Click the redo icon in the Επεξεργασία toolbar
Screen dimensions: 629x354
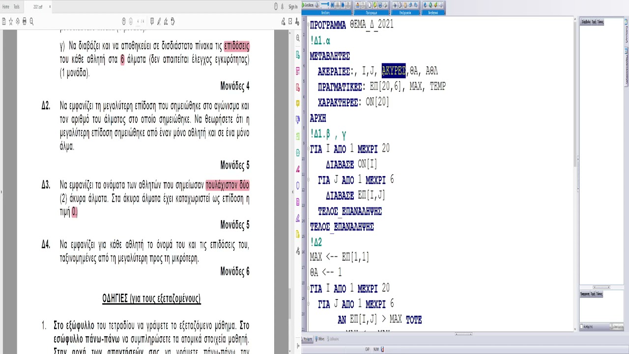point(415,5)
